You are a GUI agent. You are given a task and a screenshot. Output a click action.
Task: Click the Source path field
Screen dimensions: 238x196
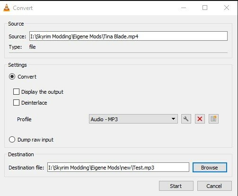coord(128,36)
